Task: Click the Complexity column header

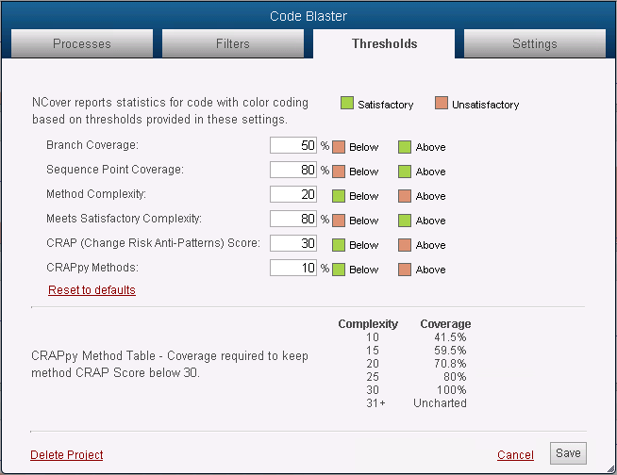Action: tap(368, 323)
